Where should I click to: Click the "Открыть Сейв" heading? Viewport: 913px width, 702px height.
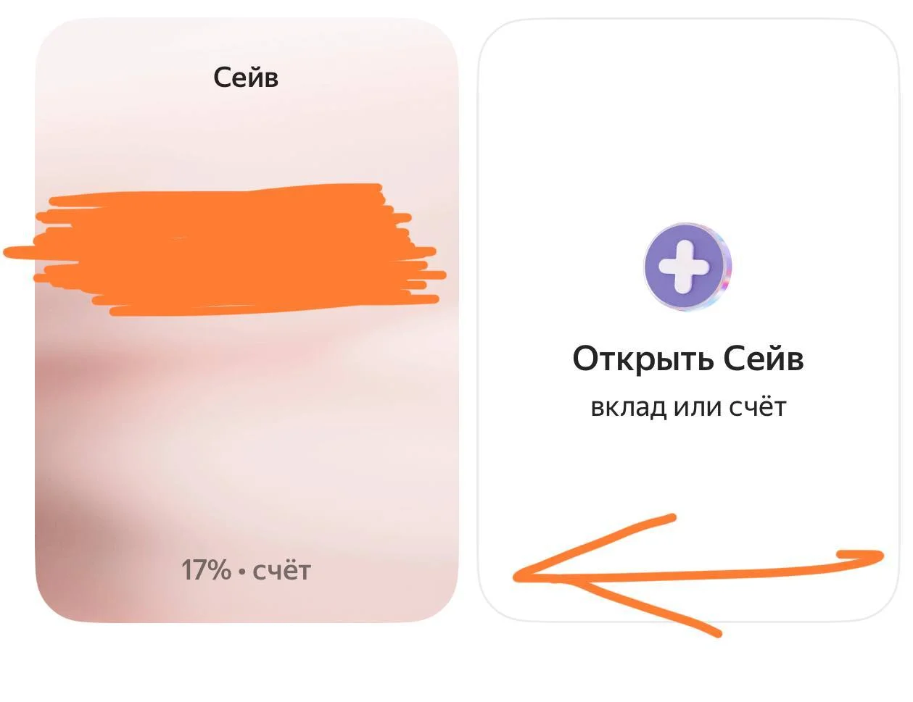point(688,359)
